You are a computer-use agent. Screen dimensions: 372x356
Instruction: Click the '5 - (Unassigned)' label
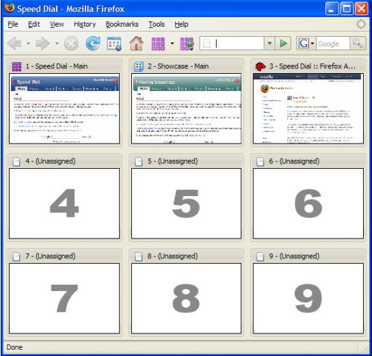point(172,161)
